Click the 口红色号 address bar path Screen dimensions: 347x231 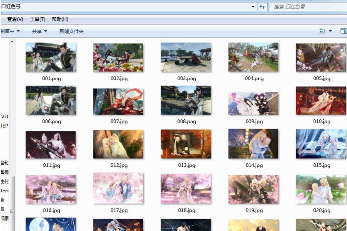coord(11,7)
